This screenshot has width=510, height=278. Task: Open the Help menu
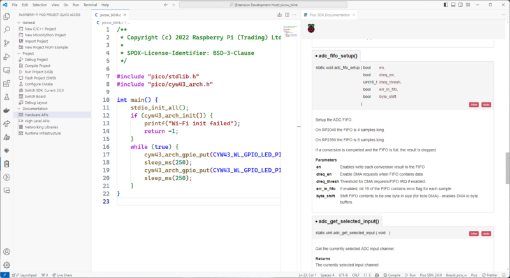(105, 5)
